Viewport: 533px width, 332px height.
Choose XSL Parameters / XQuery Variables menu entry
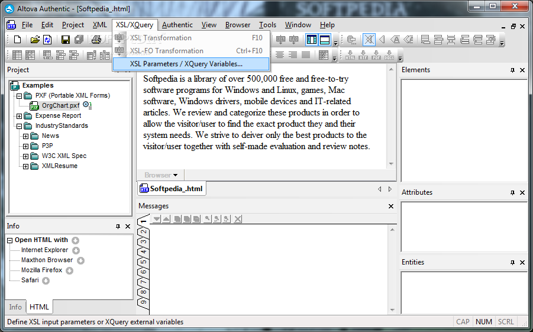coord(190,64)
